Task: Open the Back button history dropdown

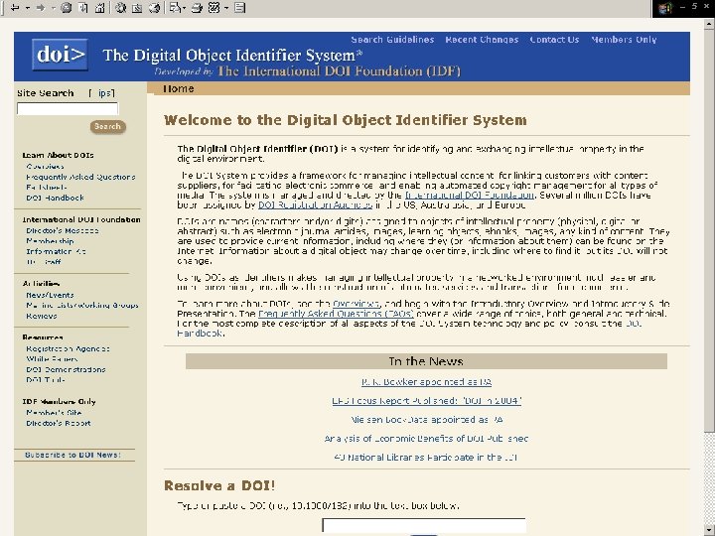Action: click(x=27, y=8)
